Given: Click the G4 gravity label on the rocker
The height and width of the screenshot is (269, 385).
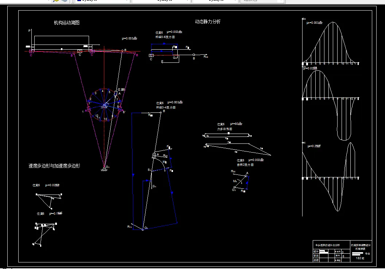Looking at the screenshot, I should click(x=154, y=187).
